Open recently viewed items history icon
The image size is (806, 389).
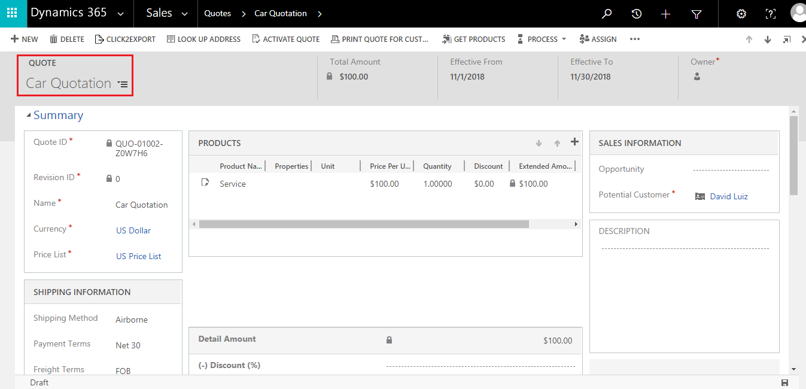(x=637, y=14)
